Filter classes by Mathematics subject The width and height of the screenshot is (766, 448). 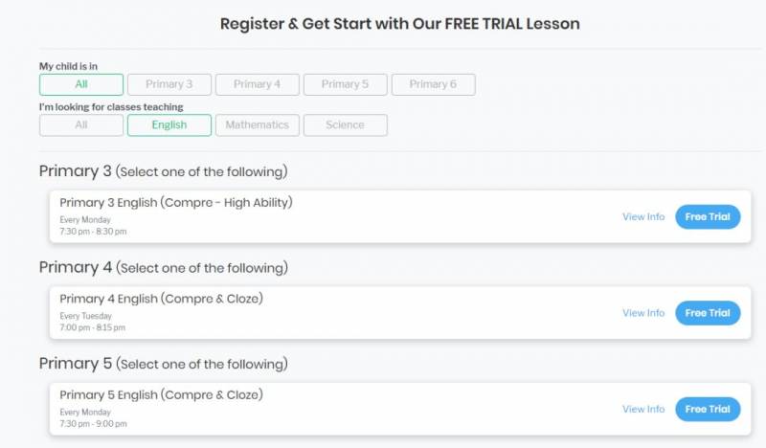point(258,124)
